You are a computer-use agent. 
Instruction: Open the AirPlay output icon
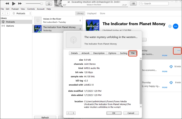tap(48, 4)
